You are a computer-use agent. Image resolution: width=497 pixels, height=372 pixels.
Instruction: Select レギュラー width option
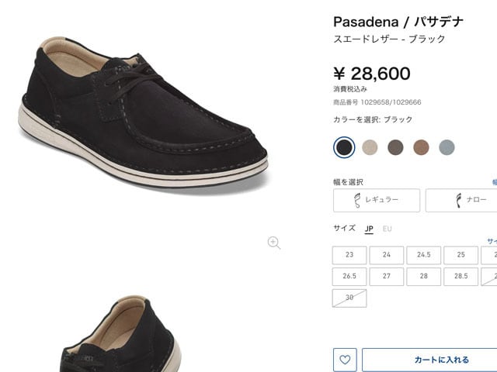coord(376,201)
